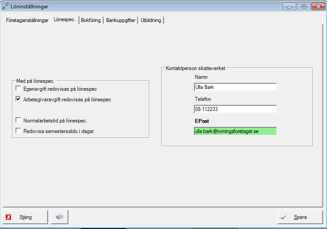Click the Med på lönespec. group label

coord(35,81)
